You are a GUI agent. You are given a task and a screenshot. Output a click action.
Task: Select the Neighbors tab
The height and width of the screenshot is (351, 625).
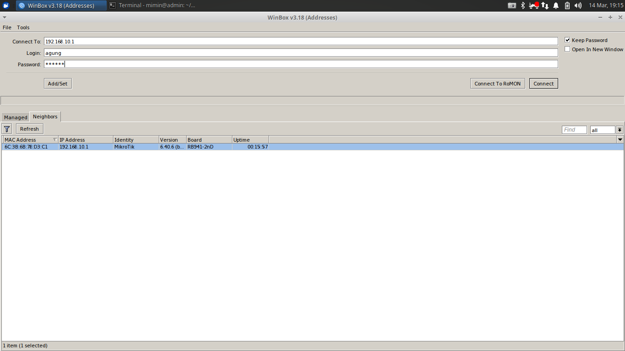pyautogui.click(x=45, y=117)
